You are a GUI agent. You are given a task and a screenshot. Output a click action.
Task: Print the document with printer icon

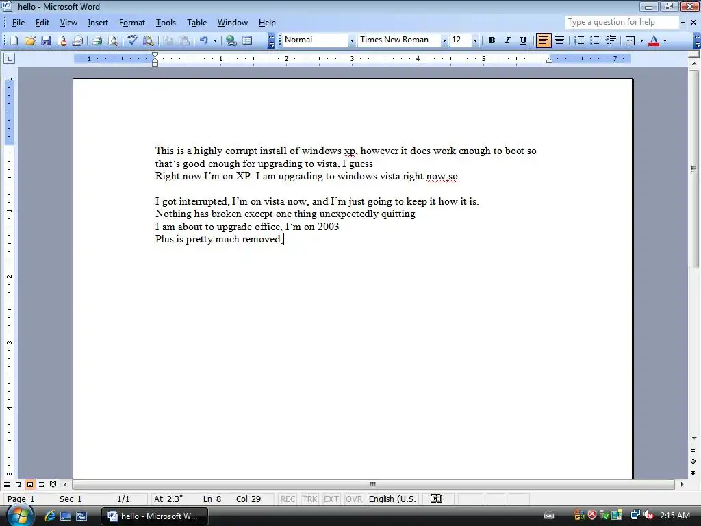(97, 40)
